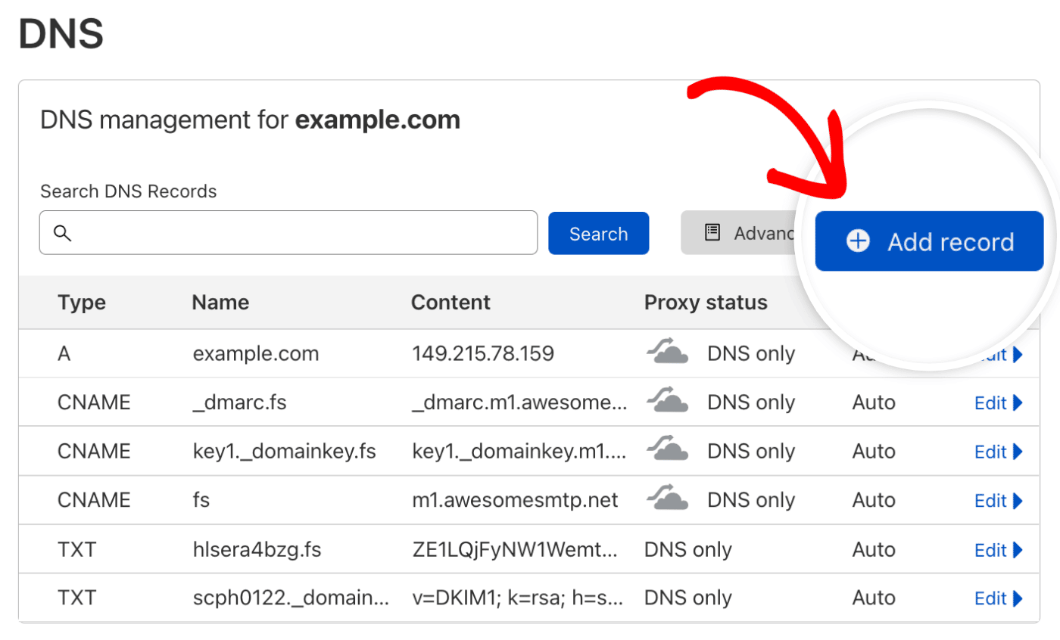Click the cloud icon beside key1._domainkey.fs
The width and height of the screenshot is (1060, 640).
666,450
